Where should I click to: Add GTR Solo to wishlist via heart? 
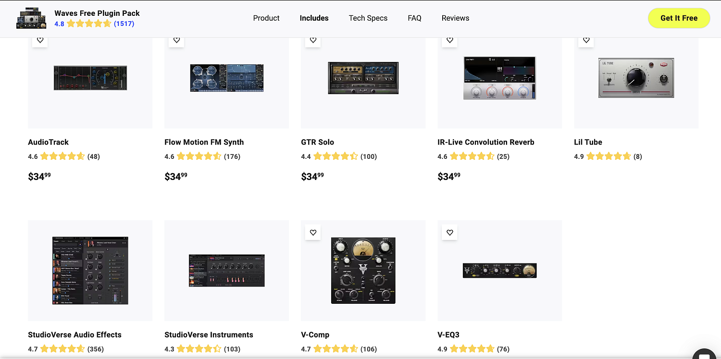click(x=313, y=40)
